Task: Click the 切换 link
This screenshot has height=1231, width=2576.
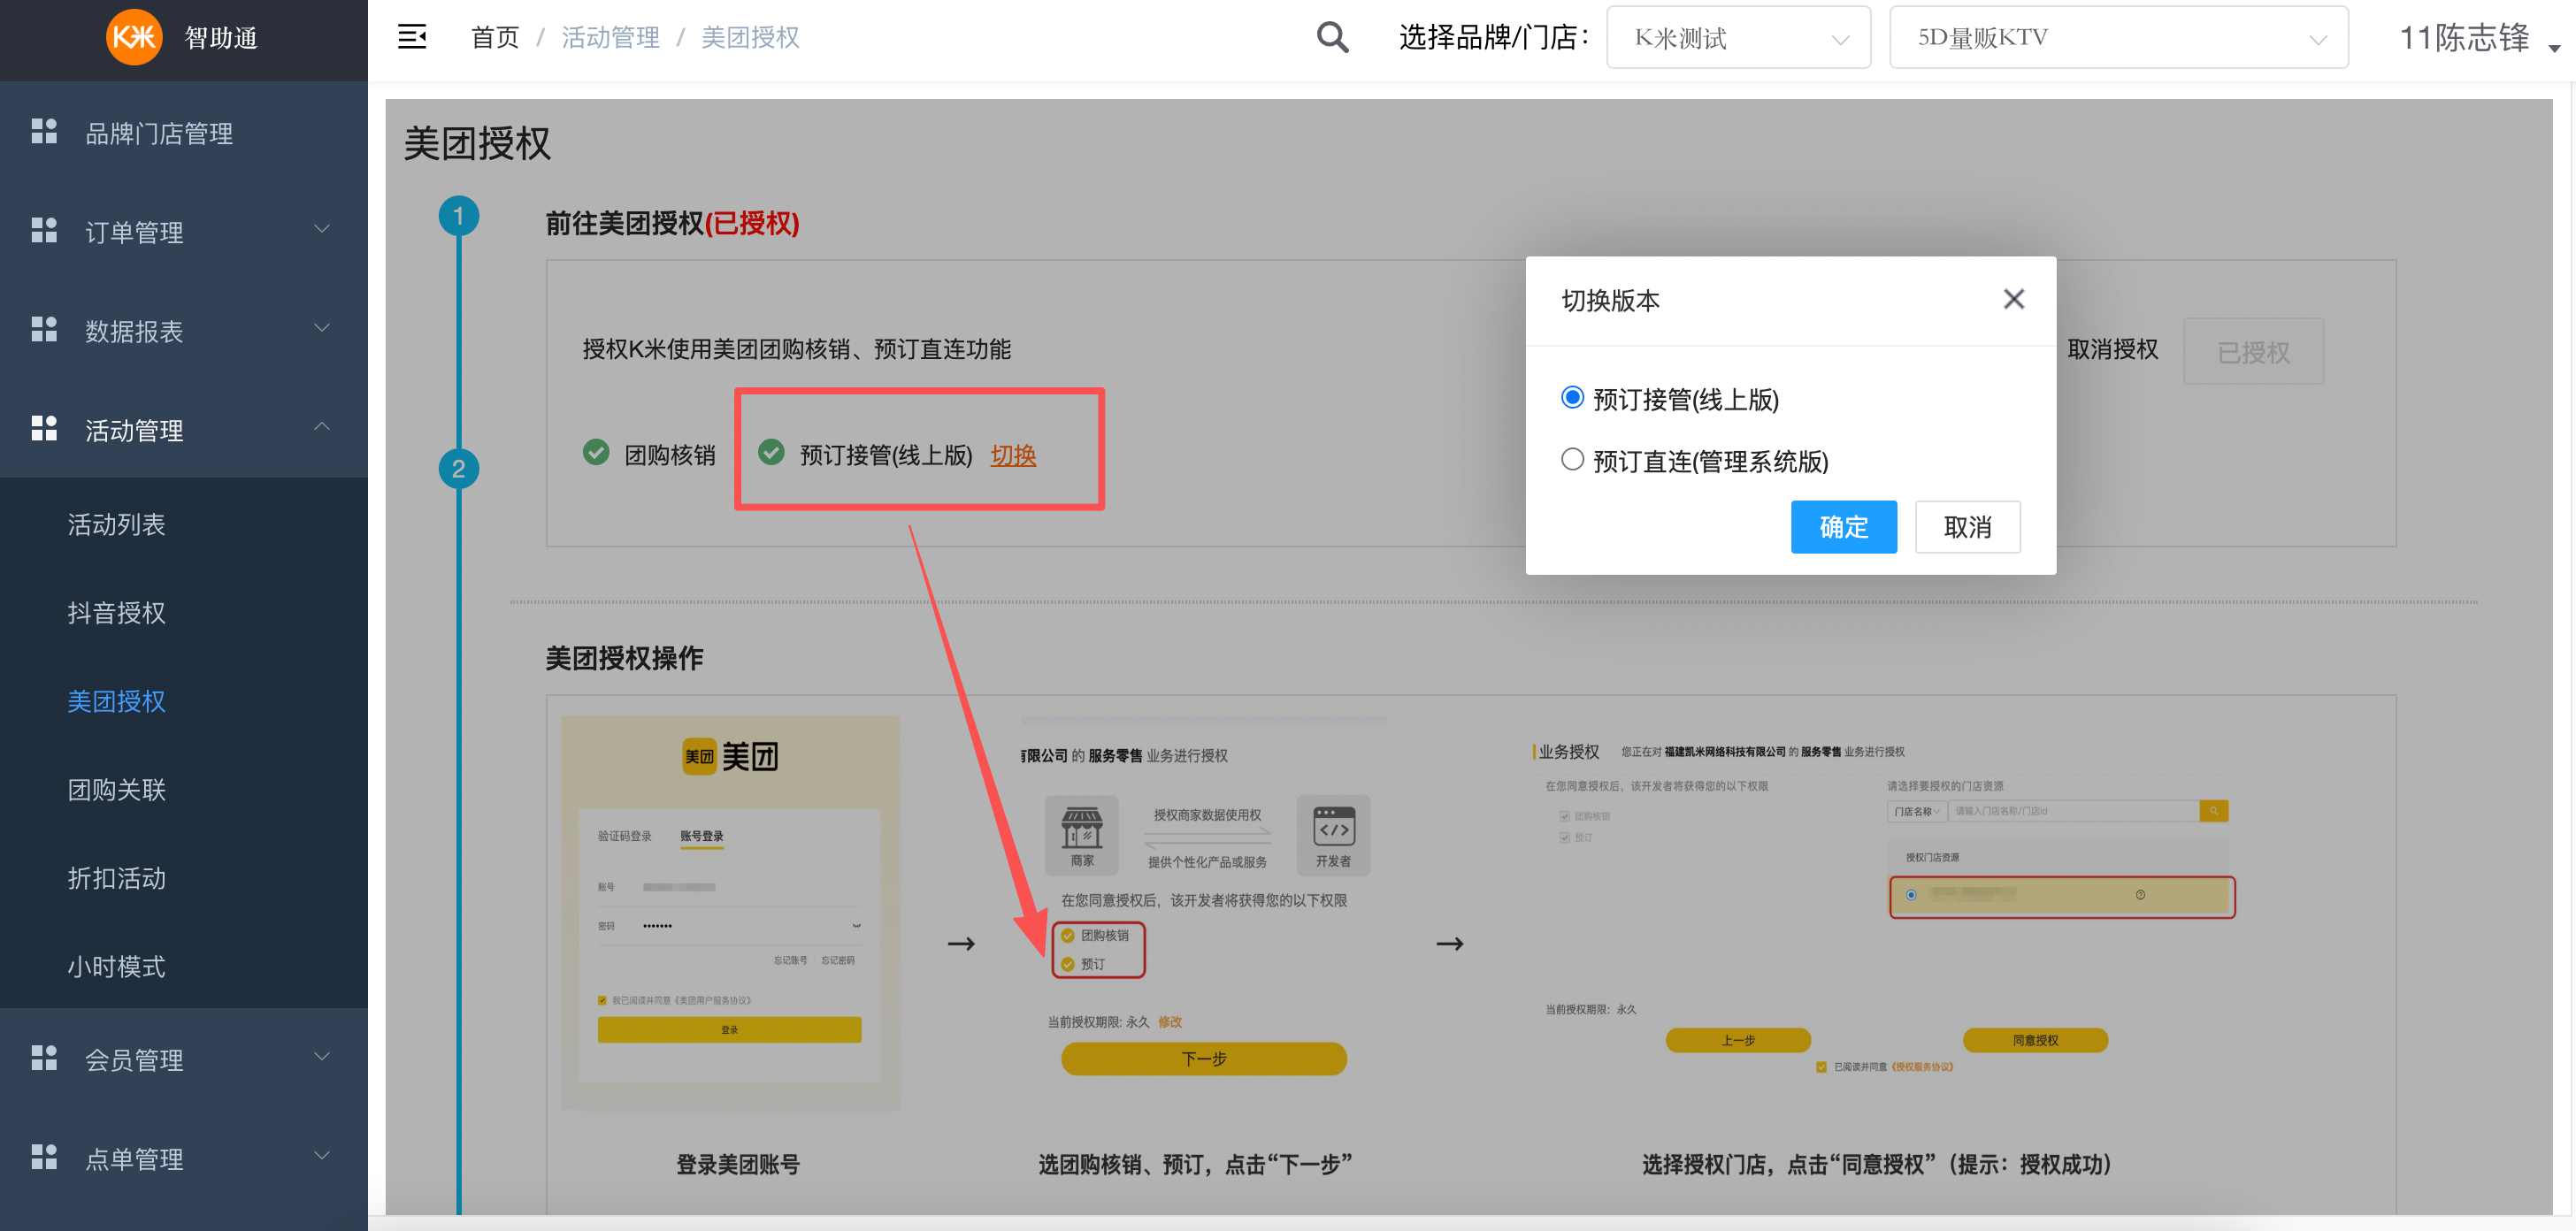Action: 1013,455
